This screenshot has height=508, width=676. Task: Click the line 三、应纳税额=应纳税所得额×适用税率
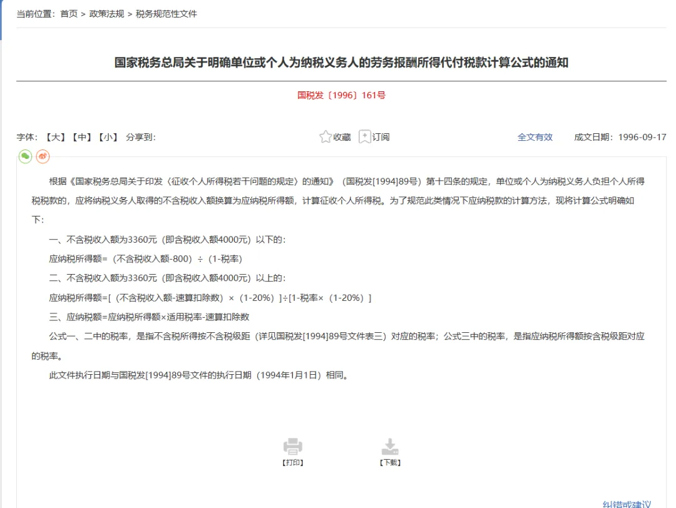(149, 317)
